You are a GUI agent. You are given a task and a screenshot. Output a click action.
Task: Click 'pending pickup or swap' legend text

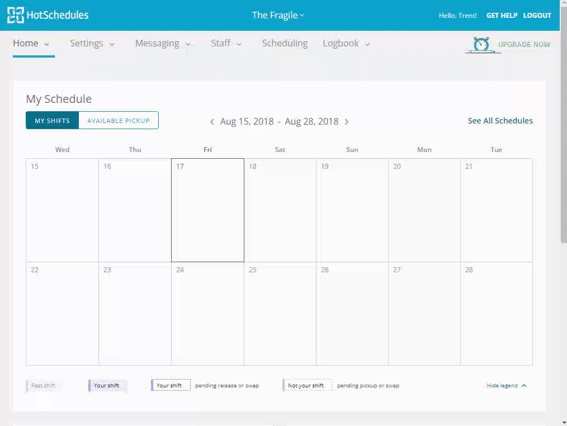[x=368, y=386]
